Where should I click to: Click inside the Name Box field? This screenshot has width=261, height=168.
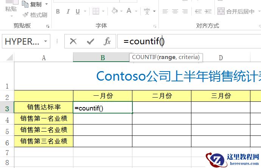tap(22, 41)
